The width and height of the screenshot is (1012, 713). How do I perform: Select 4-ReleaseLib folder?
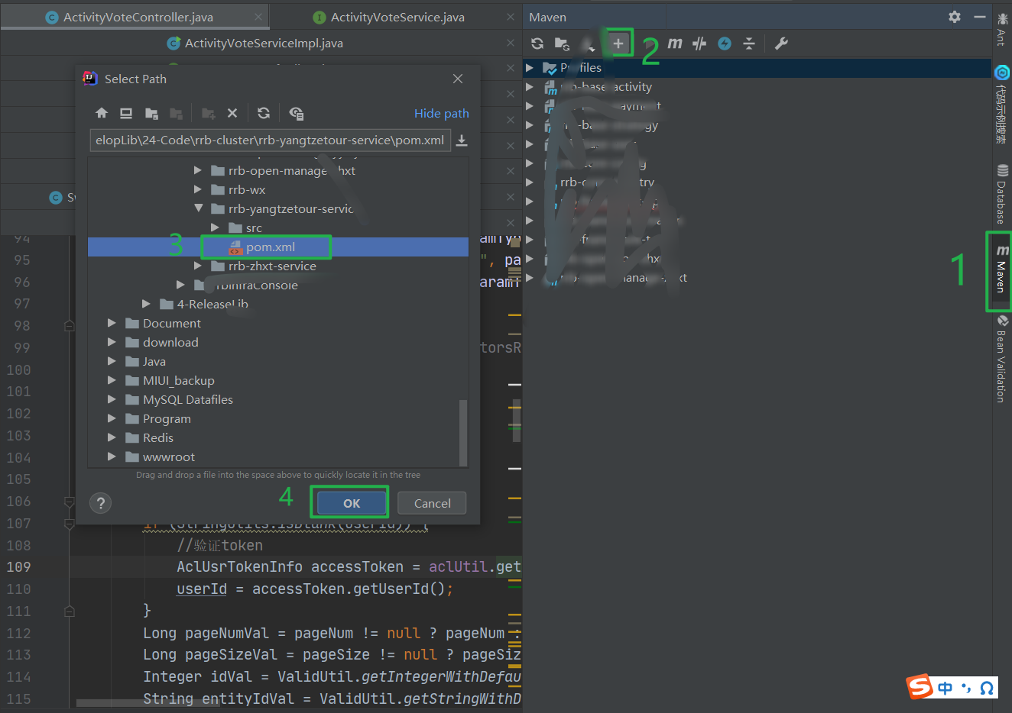click(212, 304)
